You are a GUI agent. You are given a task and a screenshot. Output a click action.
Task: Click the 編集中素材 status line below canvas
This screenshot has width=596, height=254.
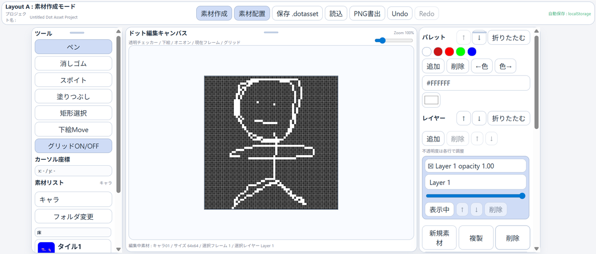pos(201,246)
